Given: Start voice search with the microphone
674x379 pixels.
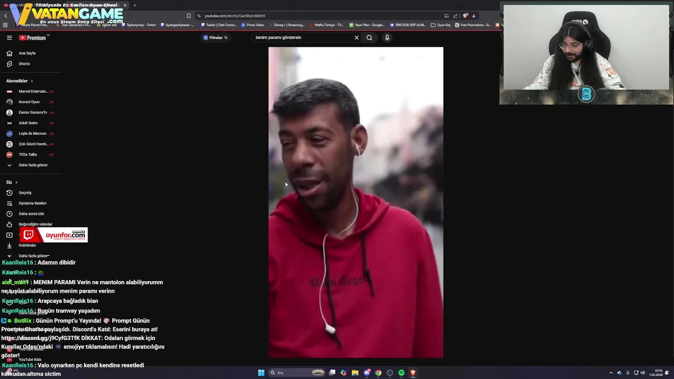Looking at the screenshot, I should pos(387,38).
